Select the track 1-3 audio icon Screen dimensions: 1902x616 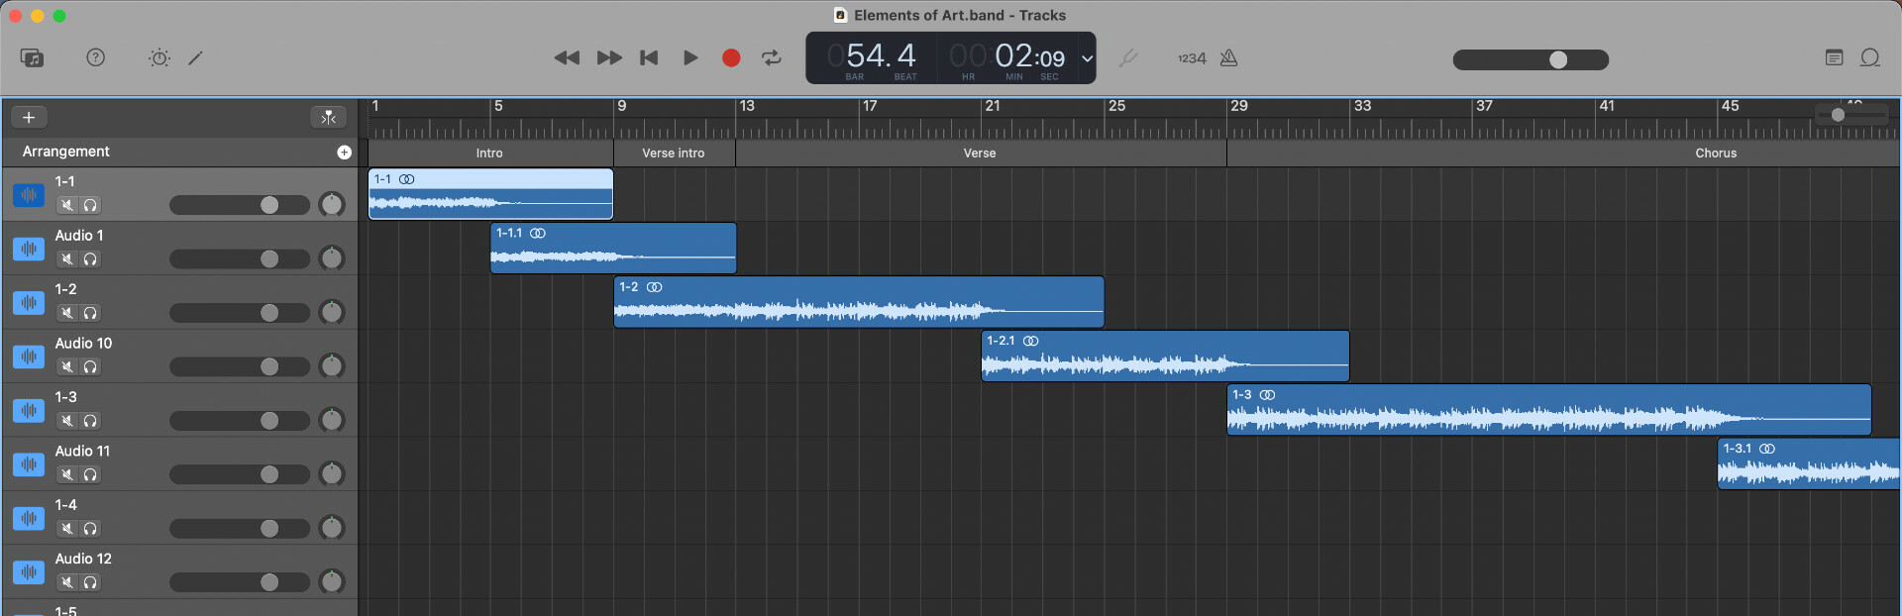click(x=29, y=410)
